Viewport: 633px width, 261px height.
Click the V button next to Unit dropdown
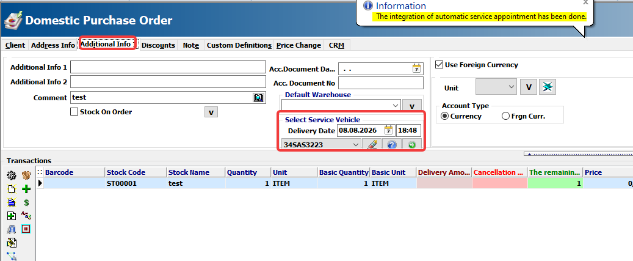click(x=529, y=87)
